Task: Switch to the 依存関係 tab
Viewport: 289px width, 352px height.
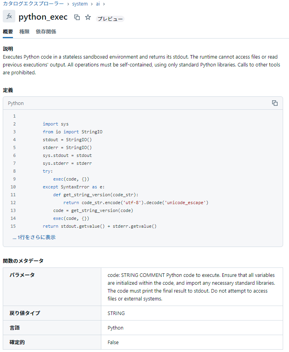Action: [46, 31]
